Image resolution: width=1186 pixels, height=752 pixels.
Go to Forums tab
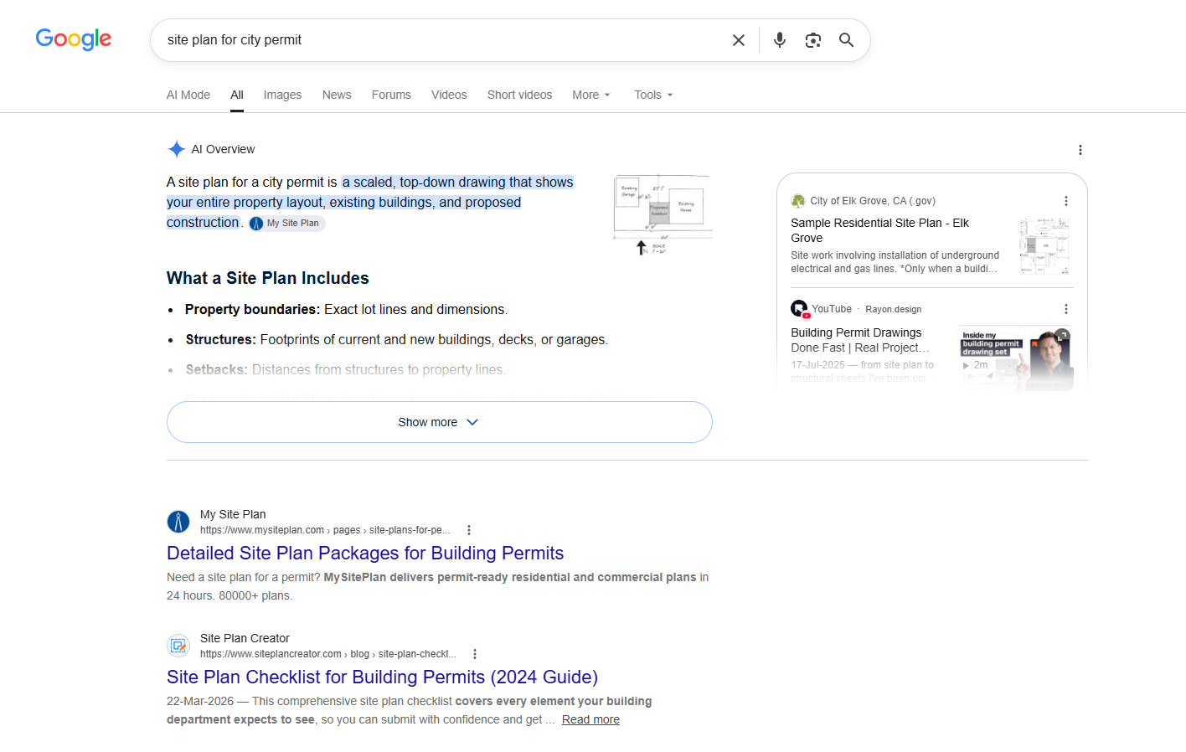coord(391,95)
